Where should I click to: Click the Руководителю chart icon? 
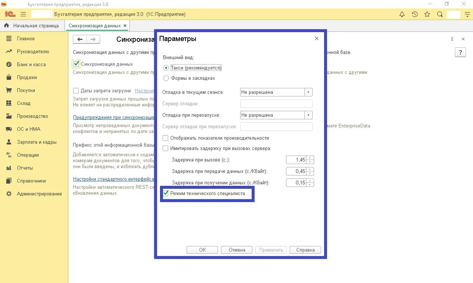[x=9, y=52]
